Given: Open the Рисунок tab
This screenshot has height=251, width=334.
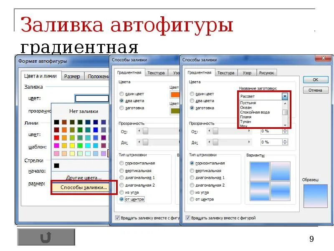Looking at the screenshot, I should (x=267, y=72).
